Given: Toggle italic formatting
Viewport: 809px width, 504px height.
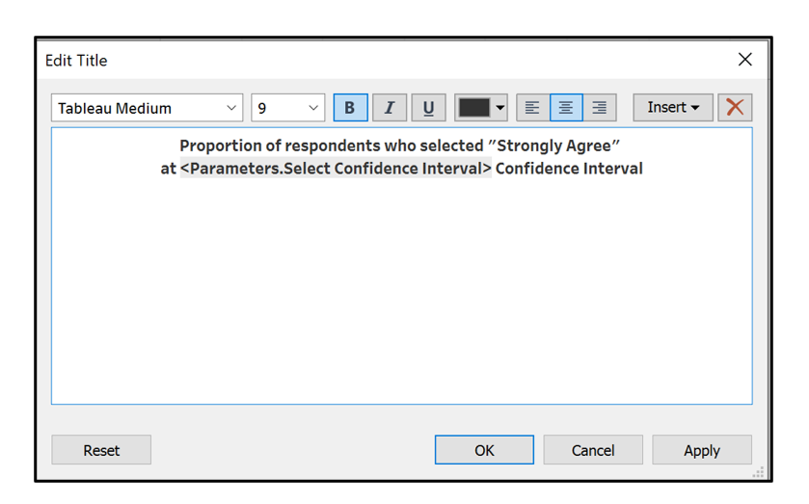Looking at the screenshot, I should [x=390, y=108].
